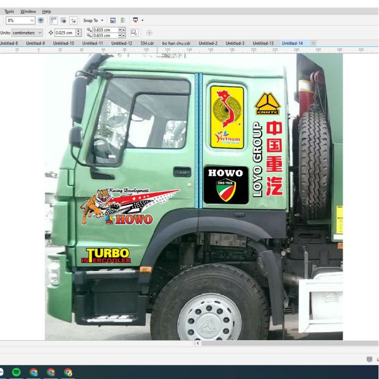
Task: Switch to the Untitled-8 tab
Action: 9,43
